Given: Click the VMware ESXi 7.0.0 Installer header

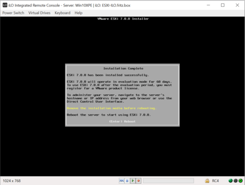Looking at the screenshot, I should [x=123, y=19].
